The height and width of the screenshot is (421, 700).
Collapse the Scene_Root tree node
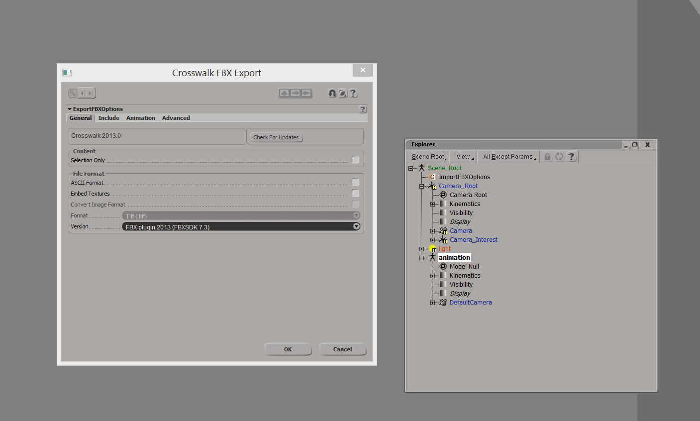click(x=411, y=168)
